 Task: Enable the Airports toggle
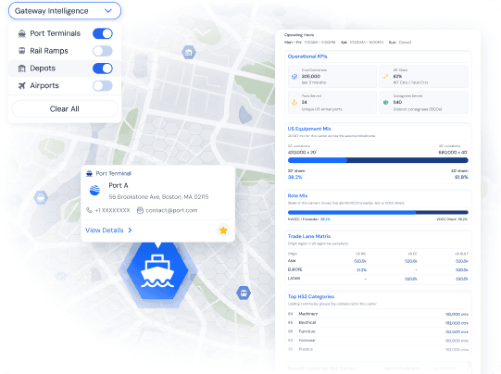tap(103, 85)
